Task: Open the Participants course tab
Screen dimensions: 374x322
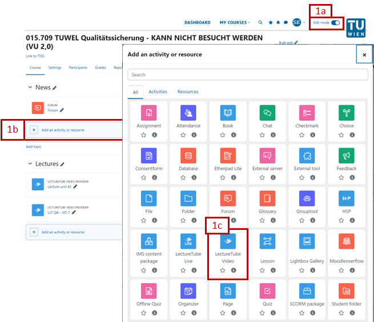Action: (x=78, y=67)
